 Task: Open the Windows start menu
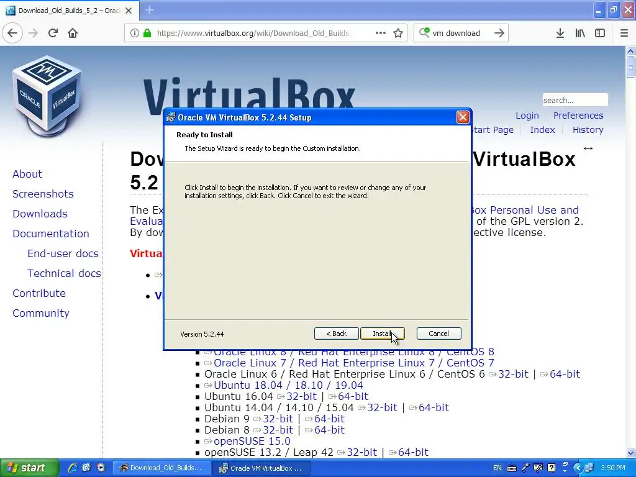pos(29,468)
